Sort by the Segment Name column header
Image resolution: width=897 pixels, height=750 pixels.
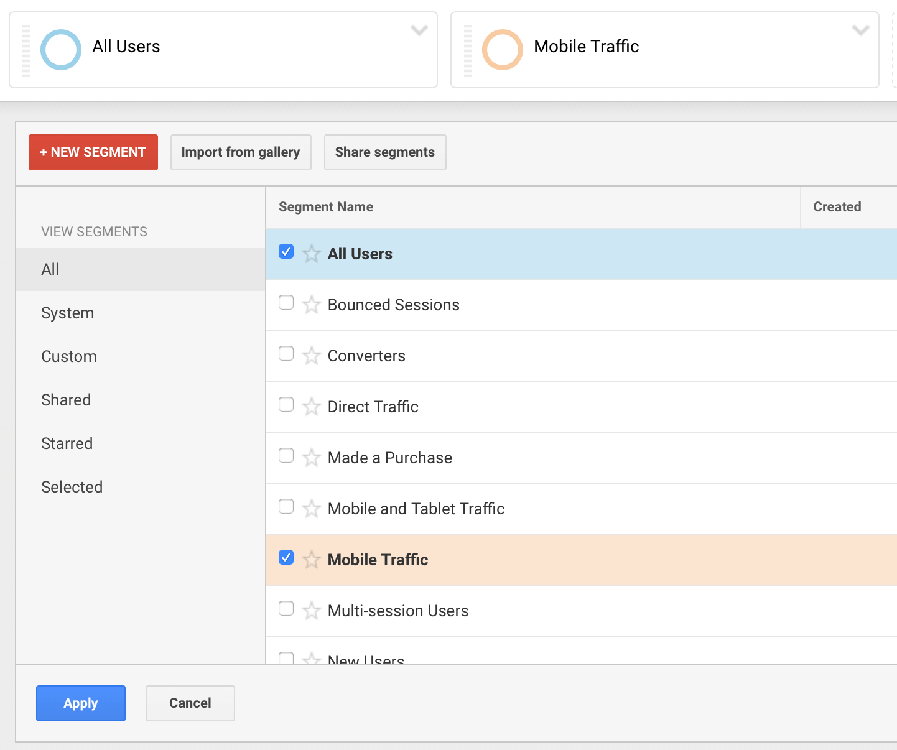pos(326,207)
